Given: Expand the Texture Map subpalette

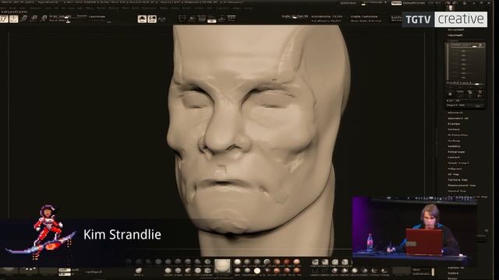Looking at the screenshot, I should pyautogui.click(x=458, y=180).
